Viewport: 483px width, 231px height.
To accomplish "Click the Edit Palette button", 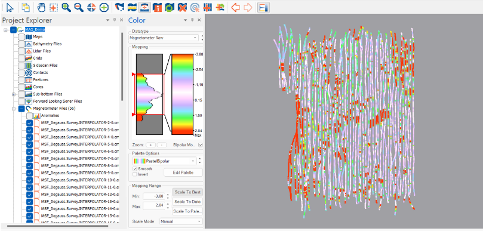I will pyautogui.click(x=183, y=173).
